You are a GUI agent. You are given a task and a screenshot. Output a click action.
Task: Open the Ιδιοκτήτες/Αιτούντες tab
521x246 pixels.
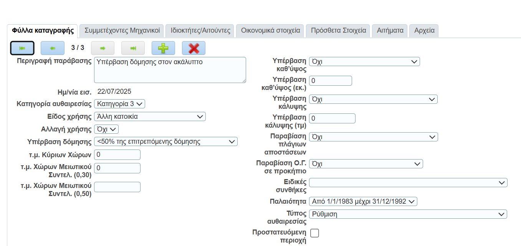point(200,31)
